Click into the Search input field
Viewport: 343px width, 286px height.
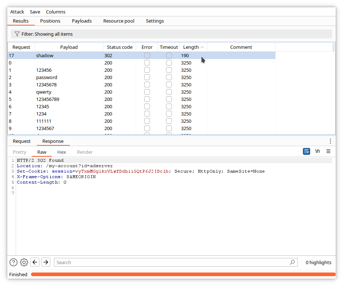171,262
